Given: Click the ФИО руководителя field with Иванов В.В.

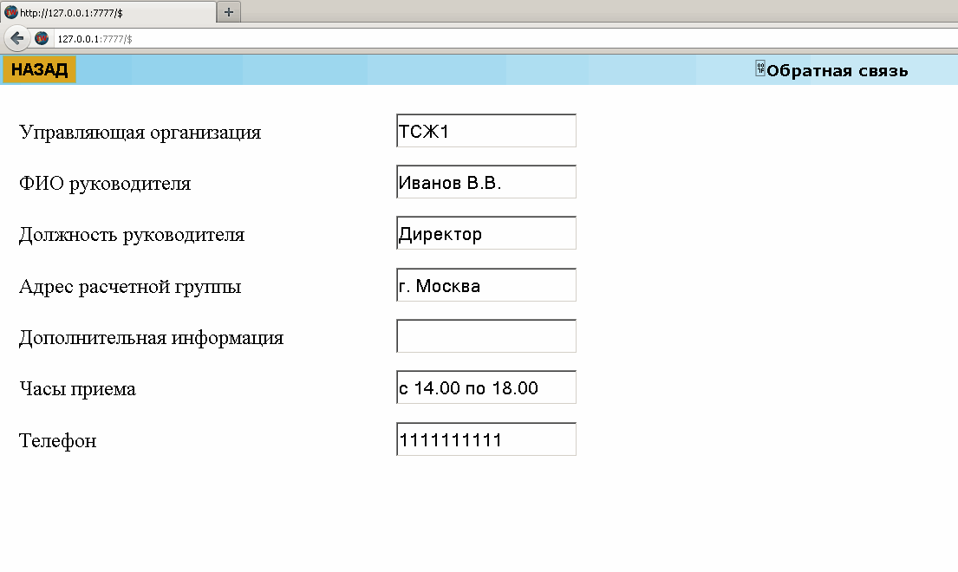Looking at the screenshot, I should click(486, 182).
